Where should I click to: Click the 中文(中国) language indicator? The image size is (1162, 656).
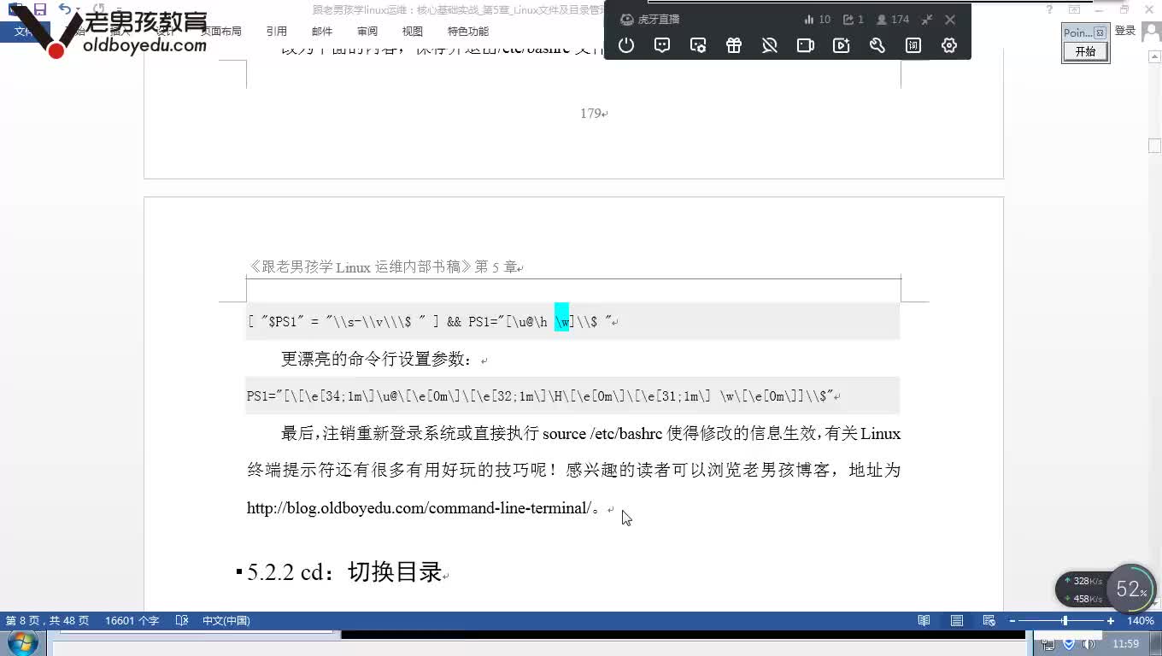(x=226, y=621)
